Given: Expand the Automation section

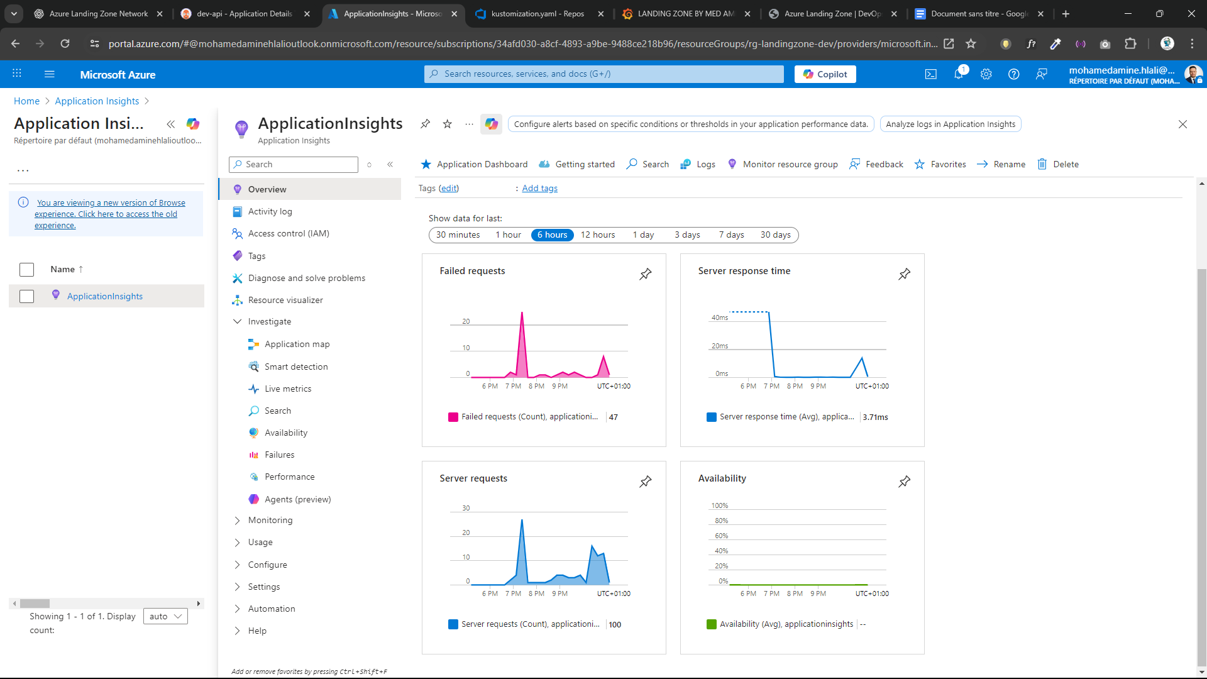Looking at the screenshot, I should 272,609.
